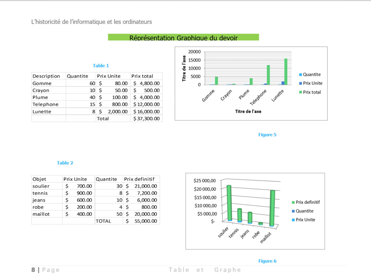371x278 pixels.
Task: Select the "Table 1" caption
Action: pyautogui.click(x=101, y=66)
